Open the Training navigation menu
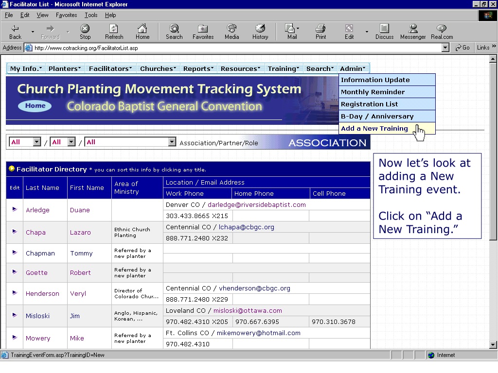 point(284,69)
